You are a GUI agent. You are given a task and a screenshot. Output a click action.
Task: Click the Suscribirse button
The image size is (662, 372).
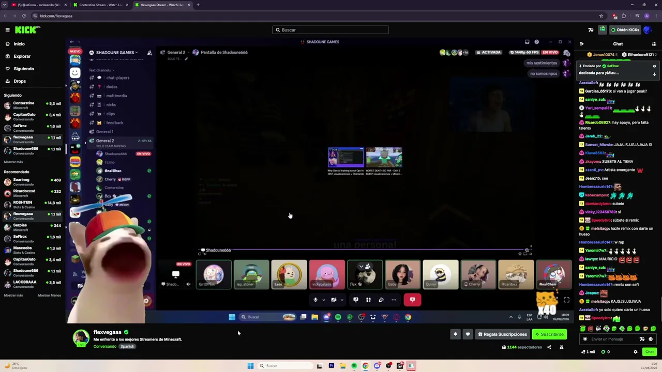(549, 334)
